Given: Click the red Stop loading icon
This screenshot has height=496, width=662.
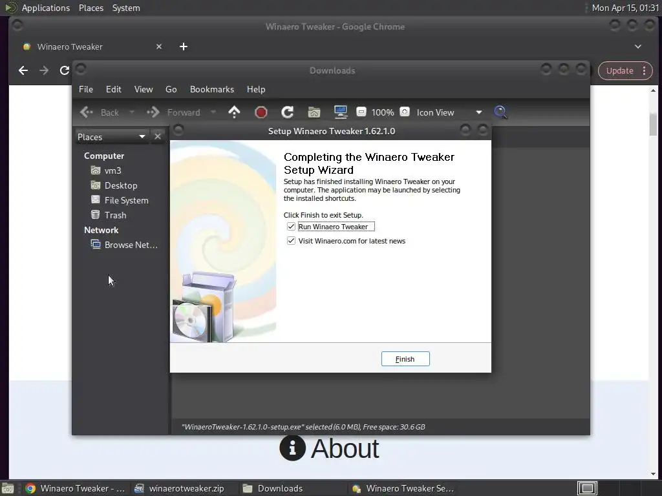Looking at the screenshot, I should point(261,112).
